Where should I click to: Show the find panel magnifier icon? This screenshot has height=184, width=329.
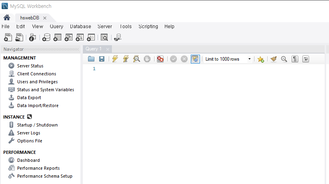coord(284,59)
